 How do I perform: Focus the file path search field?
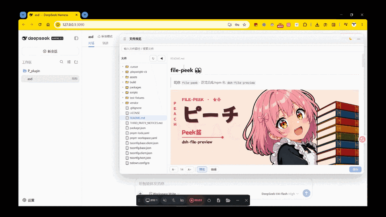click(x=242, y=49)
